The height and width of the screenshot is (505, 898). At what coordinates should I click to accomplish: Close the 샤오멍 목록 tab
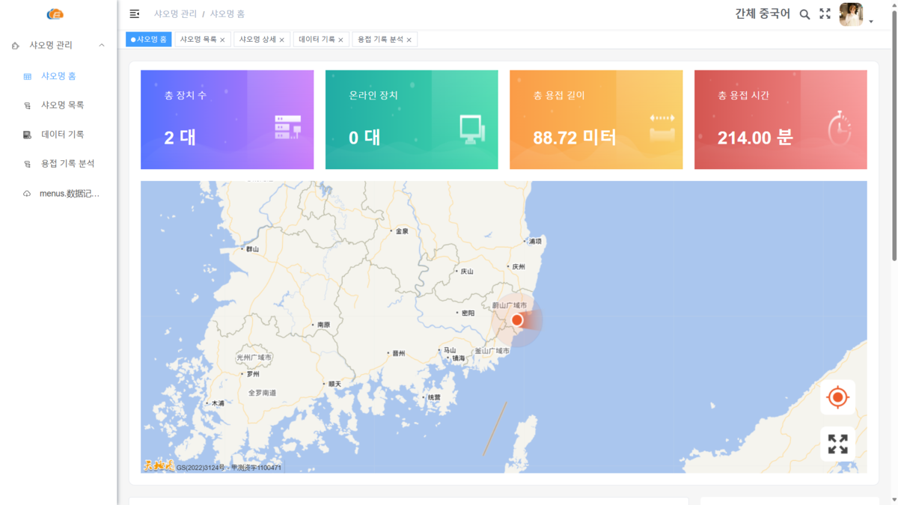222,40
